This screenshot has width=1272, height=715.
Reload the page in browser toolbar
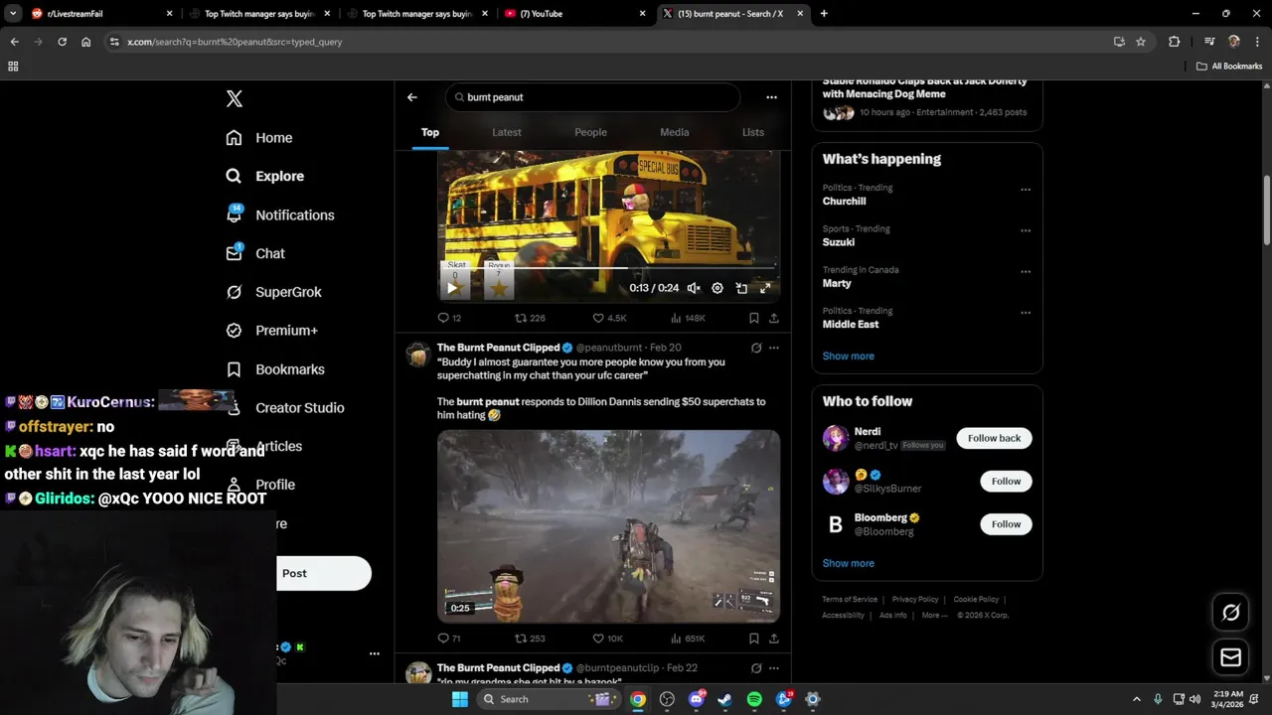(62, 42)
